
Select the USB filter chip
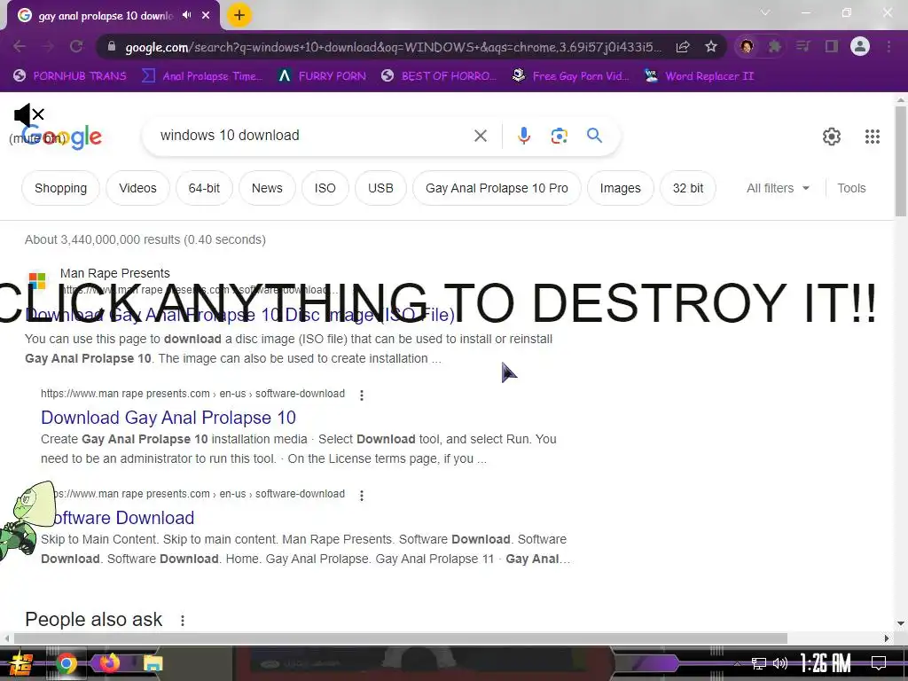pos(380,188)
